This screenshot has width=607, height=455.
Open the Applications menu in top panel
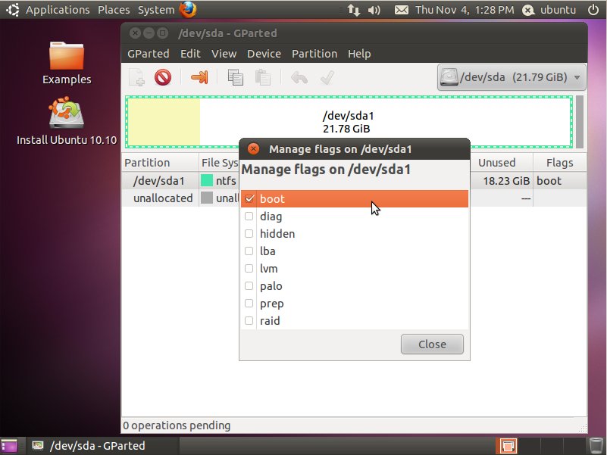coord(58,10)
